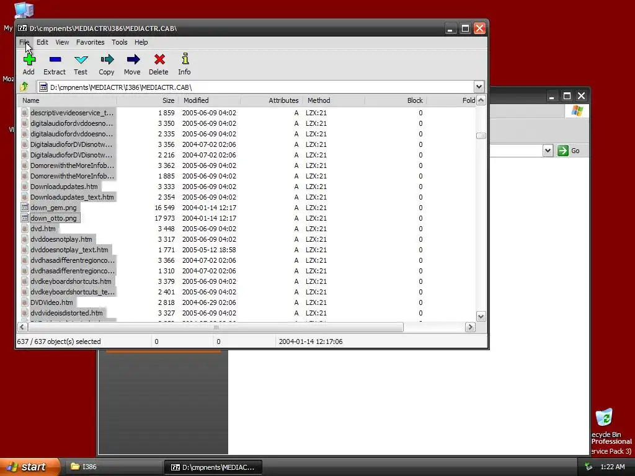Click the archive path address field

[255, 87]
